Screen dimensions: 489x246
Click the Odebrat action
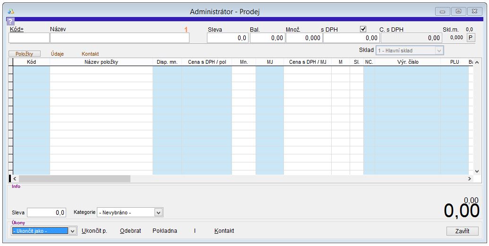(x=130, y=231)
